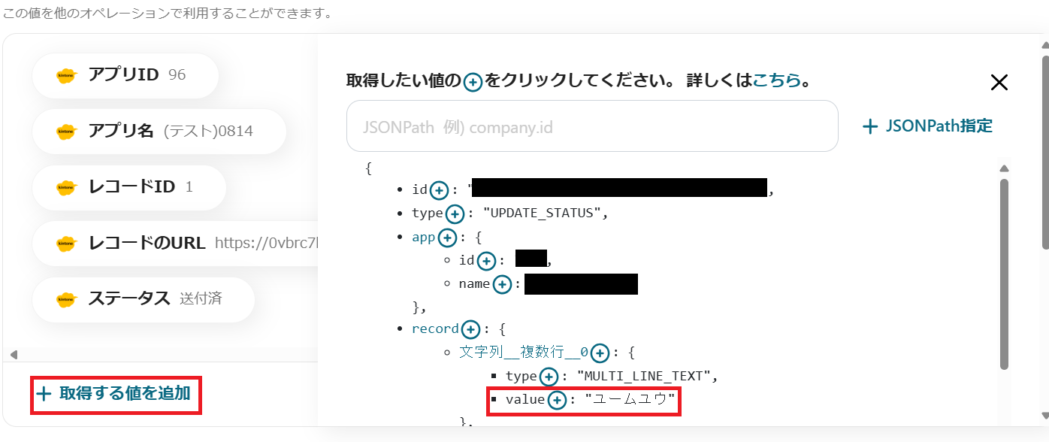
Task: Select the アプリ名 value chip
Action: coord(159,132)
